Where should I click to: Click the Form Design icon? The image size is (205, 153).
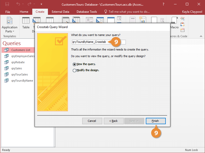coord(100,20)
